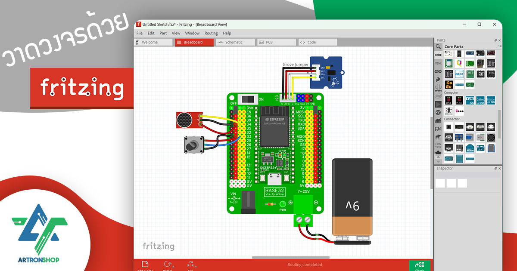Open the Help menu
Screen dimensions: 517x271
pyautogui.click(x=227, y=33)
